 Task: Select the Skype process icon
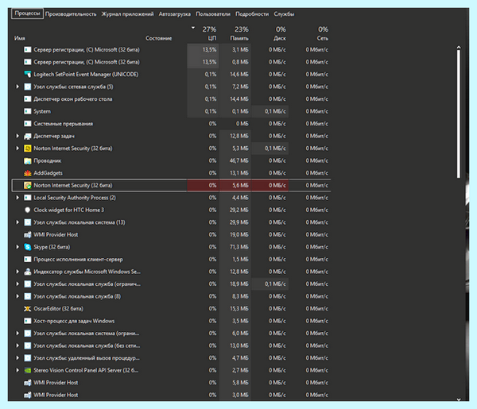point(28,247)
